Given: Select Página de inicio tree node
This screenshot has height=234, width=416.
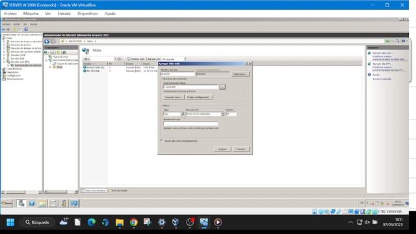Looking at the screenshot, I should [x=60, y=57].
